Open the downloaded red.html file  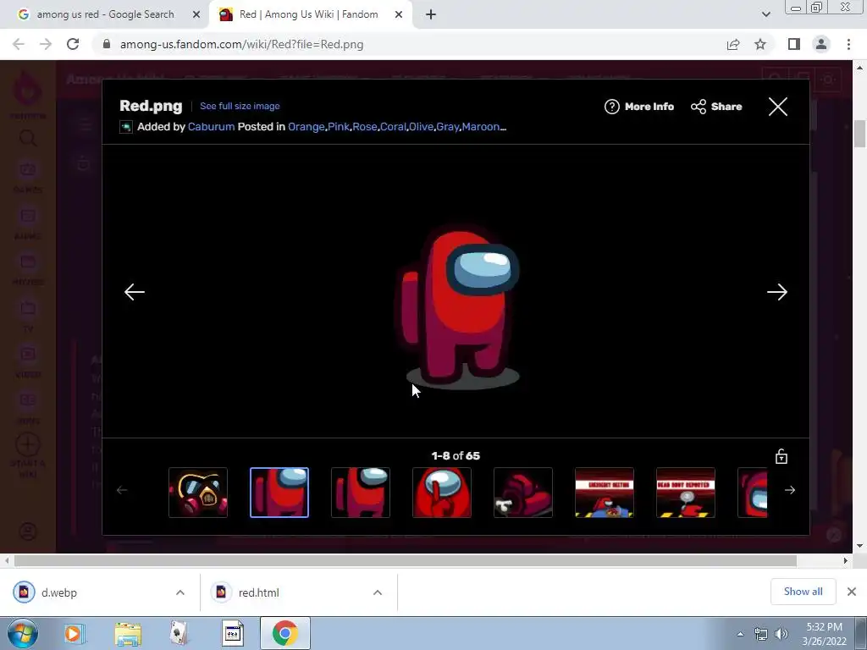258,592
